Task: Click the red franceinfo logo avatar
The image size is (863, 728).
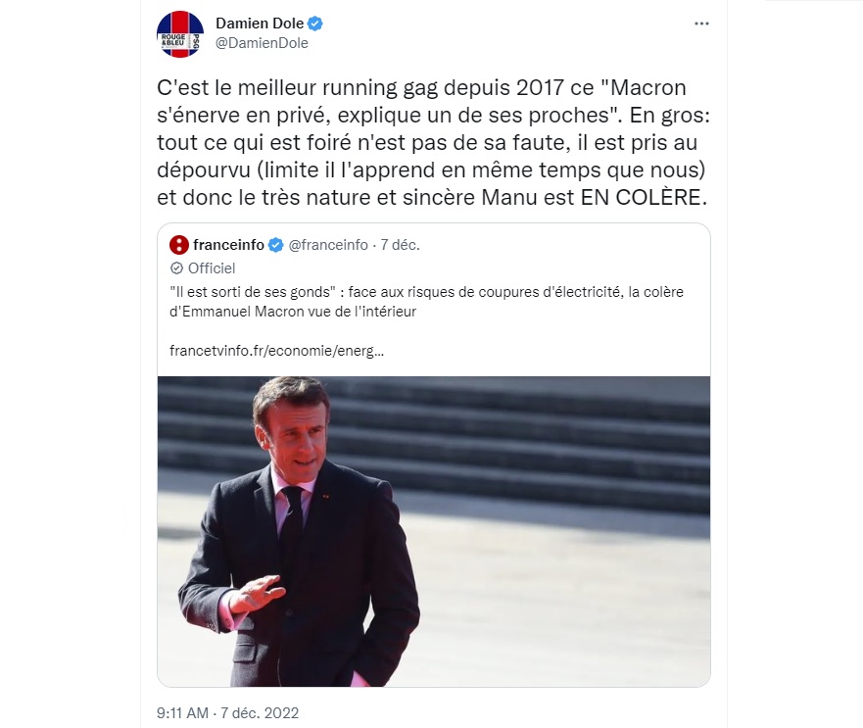Action: coord(178,245)
